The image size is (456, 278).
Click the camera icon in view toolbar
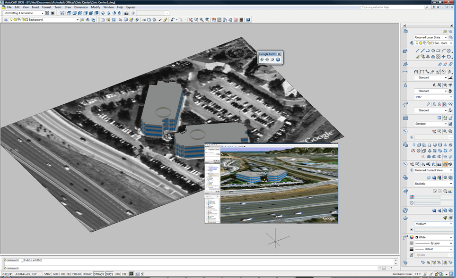[x=126, y=13]
